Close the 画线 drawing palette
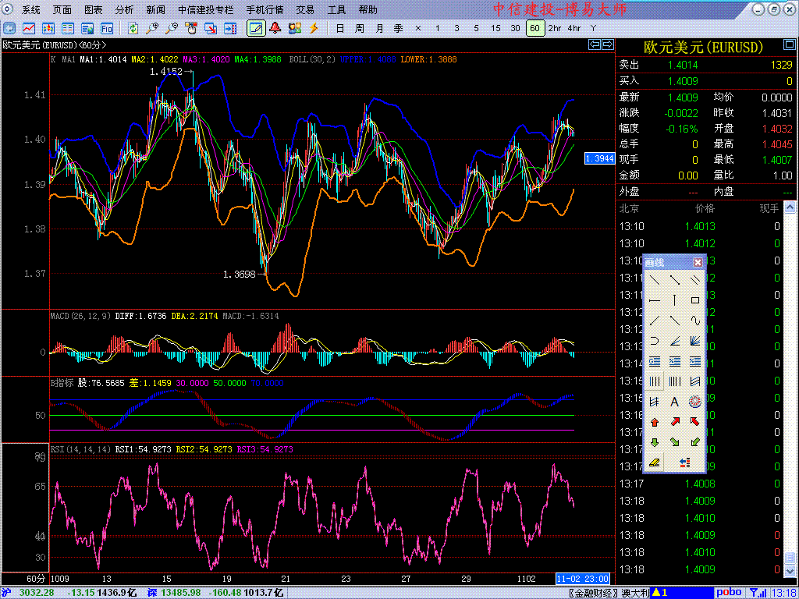799x599 pixels. pos(698,263)
